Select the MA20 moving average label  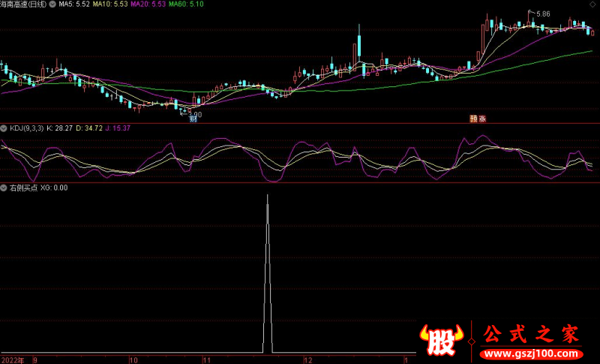point(147,5)
